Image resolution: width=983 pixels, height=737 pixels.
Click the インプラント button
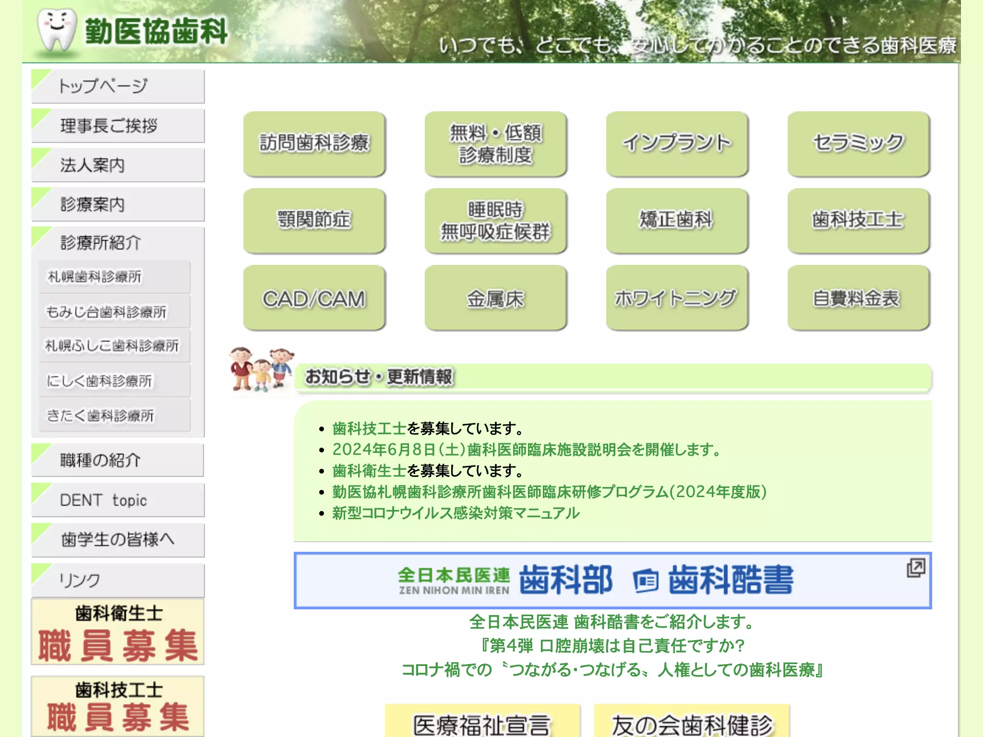677,143
